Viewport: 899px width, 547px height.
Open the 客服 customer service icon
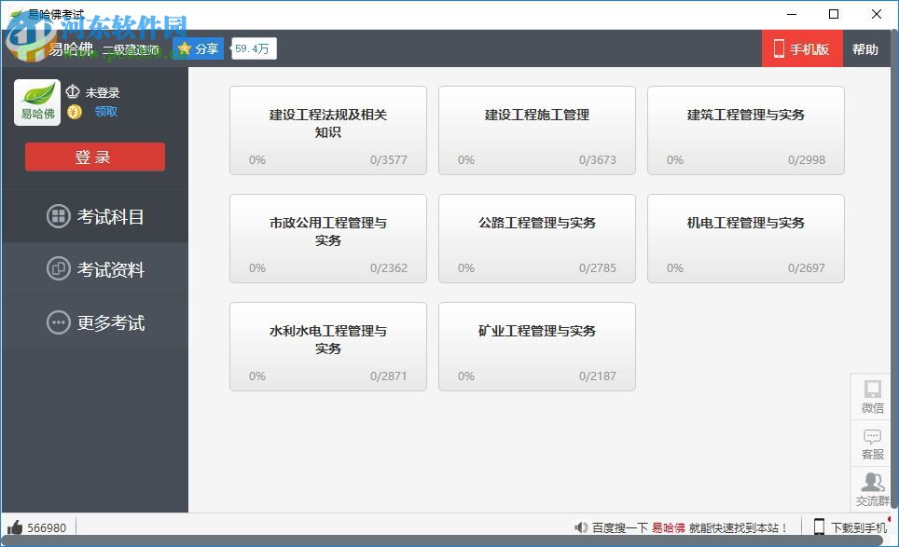[x=871, y=436]
